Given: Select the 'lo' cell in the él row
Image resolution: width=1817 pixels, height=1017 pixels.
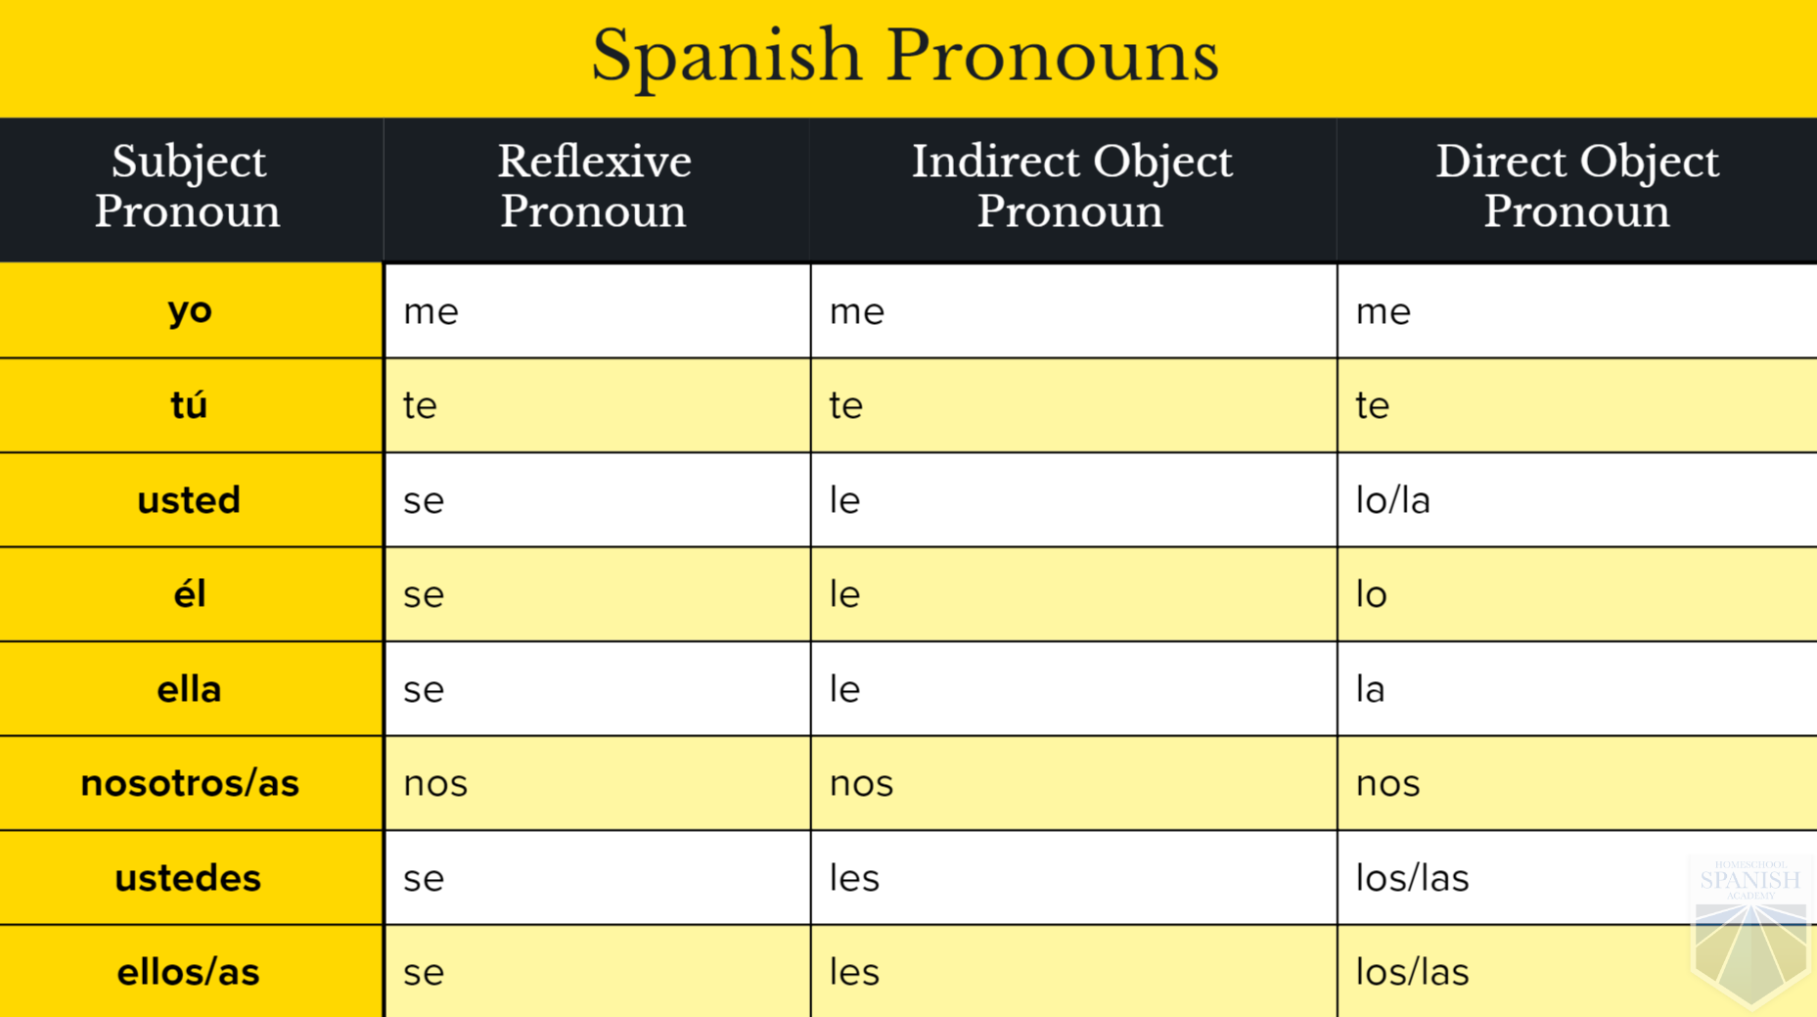Looking at the screenshot, I should (1371, 594).
